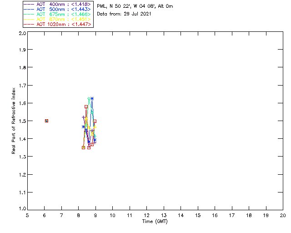Click the purple plus marker at about 1.52
Image resolution: width=291 pixels, height=233 pixels.
84,117
